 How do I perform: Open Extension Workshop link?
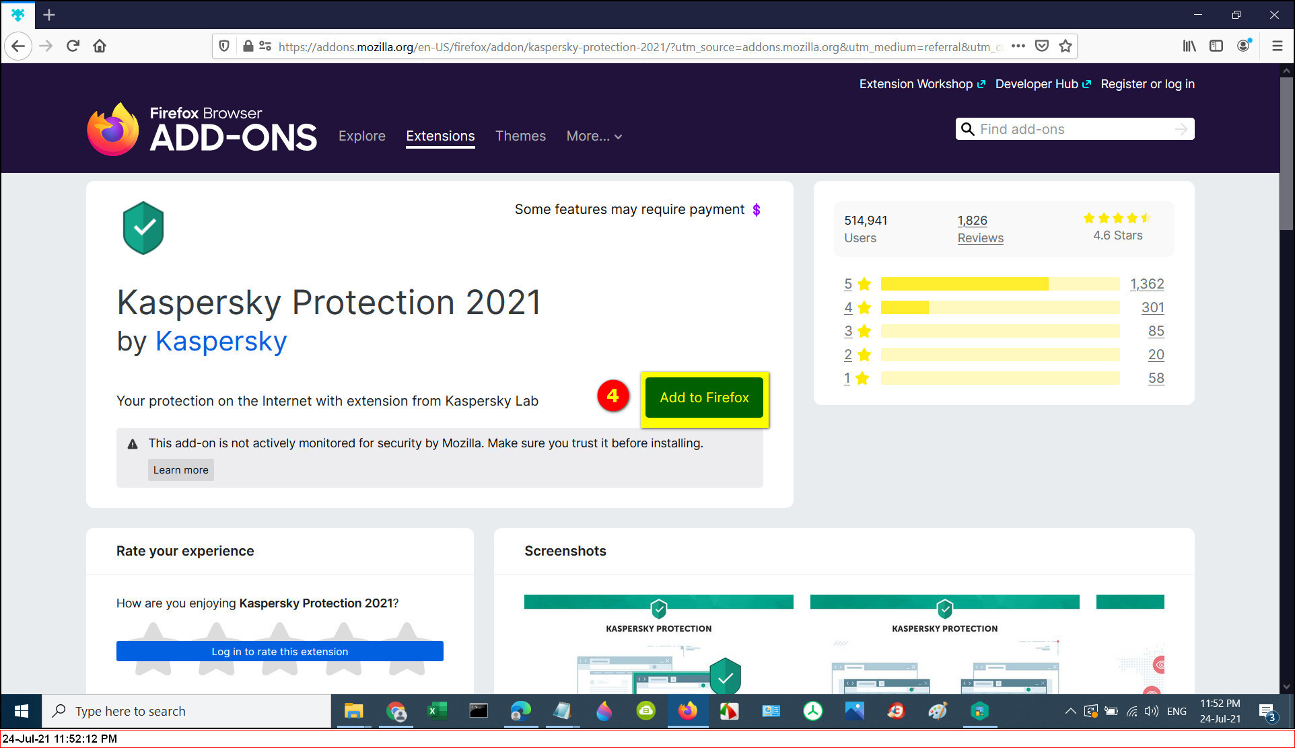coord(922,84)
